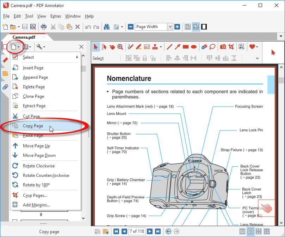Expand the Favorites heart dropdown arrow
Viewport: 285px width, 237px height.
pyautogui.click(x=257, y=47)
